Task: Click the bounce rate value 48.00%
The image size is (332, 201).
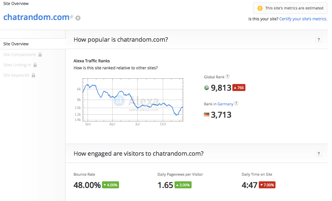Action: [x=87, y=185]
